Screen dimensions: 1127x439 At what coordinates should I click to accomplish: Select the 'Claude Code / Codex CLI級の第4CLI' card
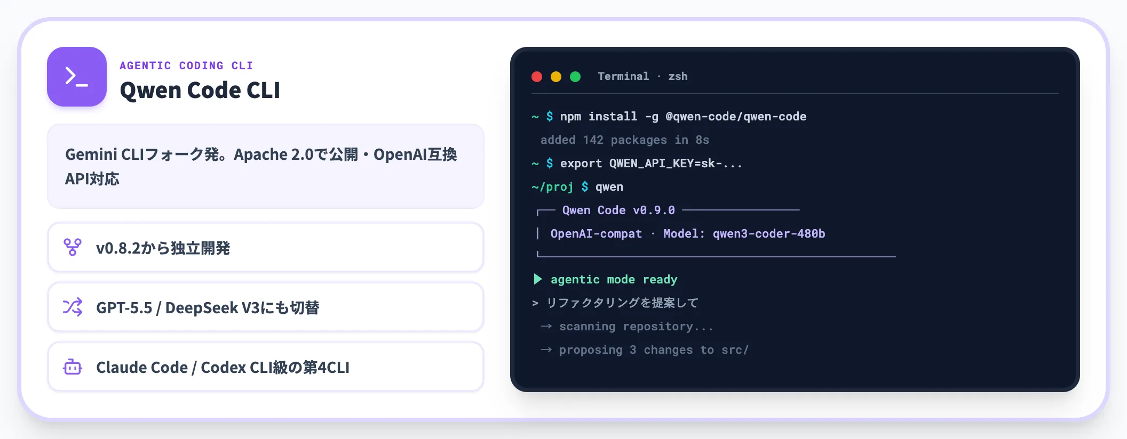[266, 367]
